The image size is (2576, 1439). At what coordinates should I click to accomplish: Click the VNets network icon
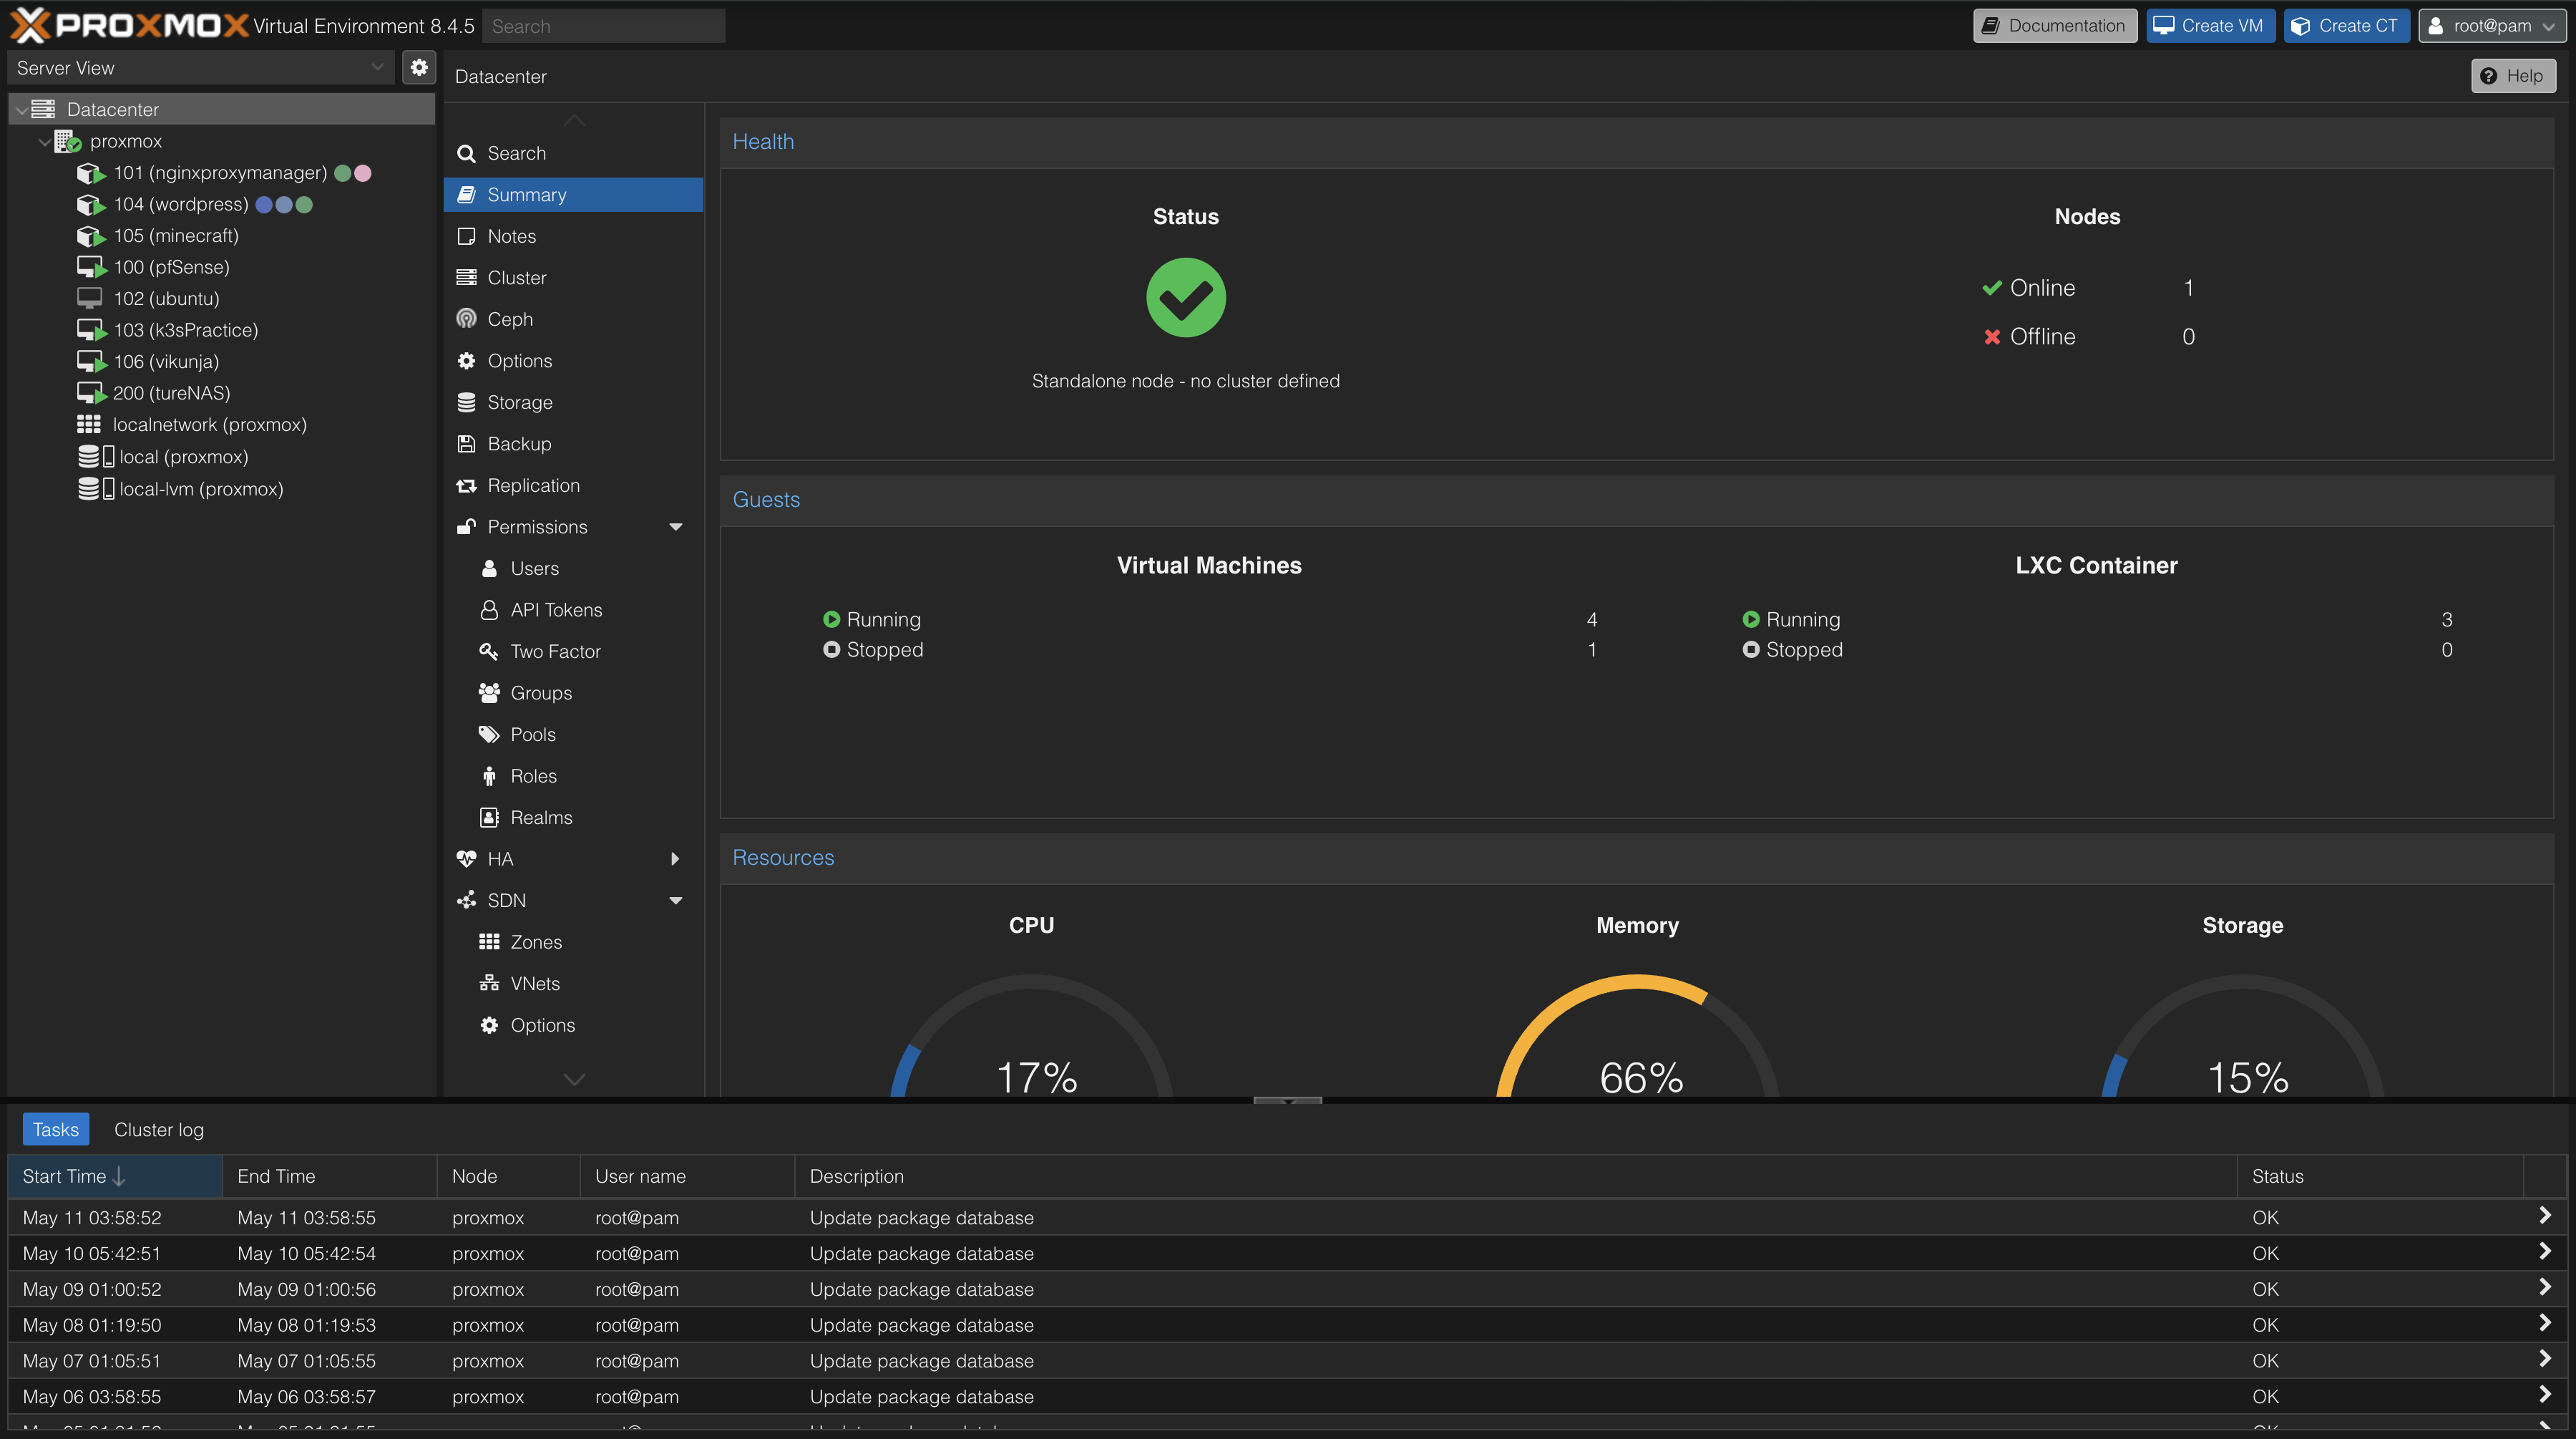tap(489, 984)
